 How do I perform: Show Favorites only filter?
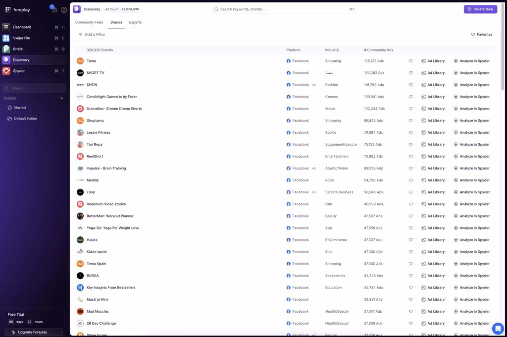point(481,35)
